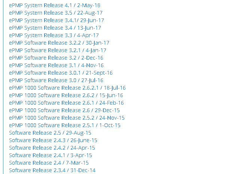Screen dimensions: 228x174
Task: Select ePMP System Release 3.4 entry
Action: coord(55,28)
